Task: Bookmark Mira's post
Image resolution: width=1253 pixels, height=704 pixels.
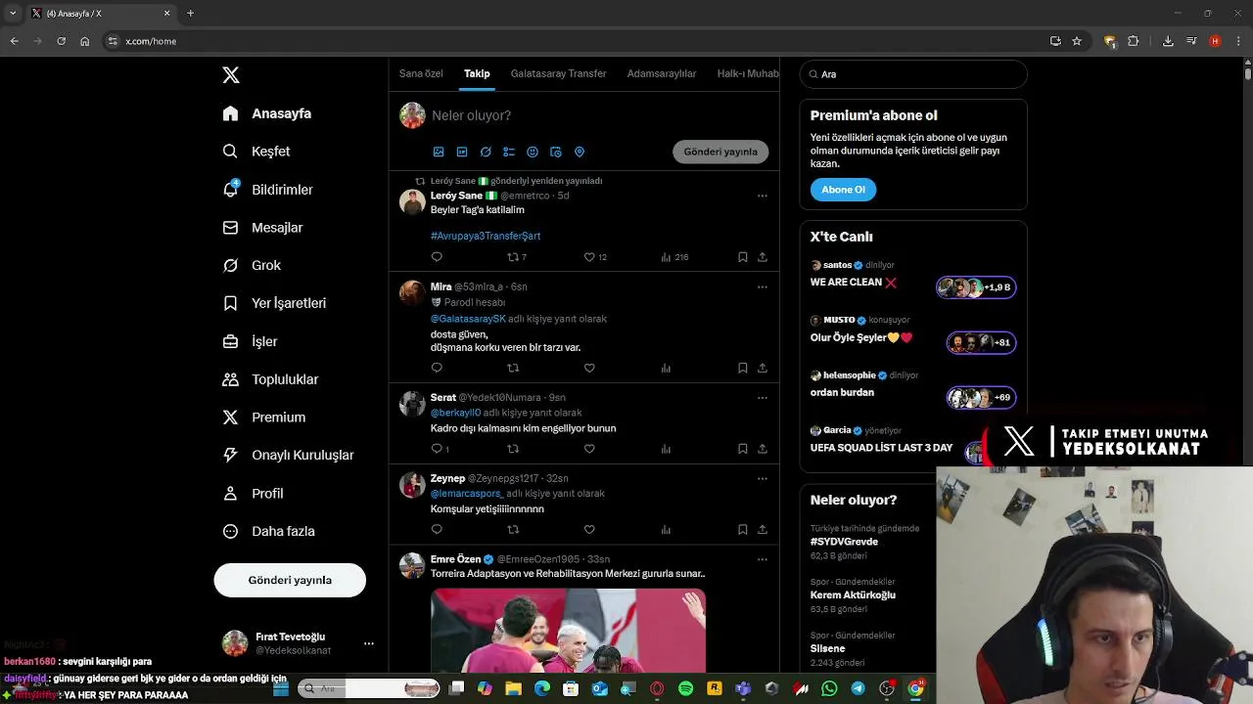Action: [743, 369]
